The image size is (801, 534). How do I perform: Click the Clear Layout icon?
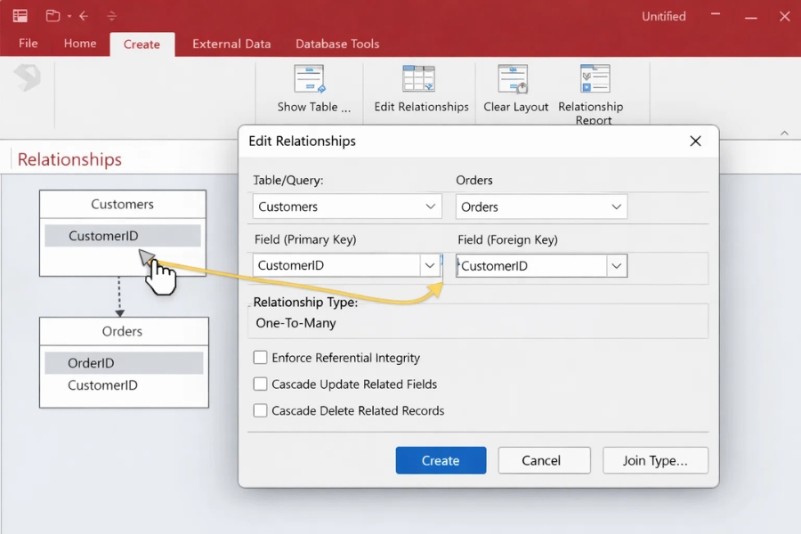point(514,80)
